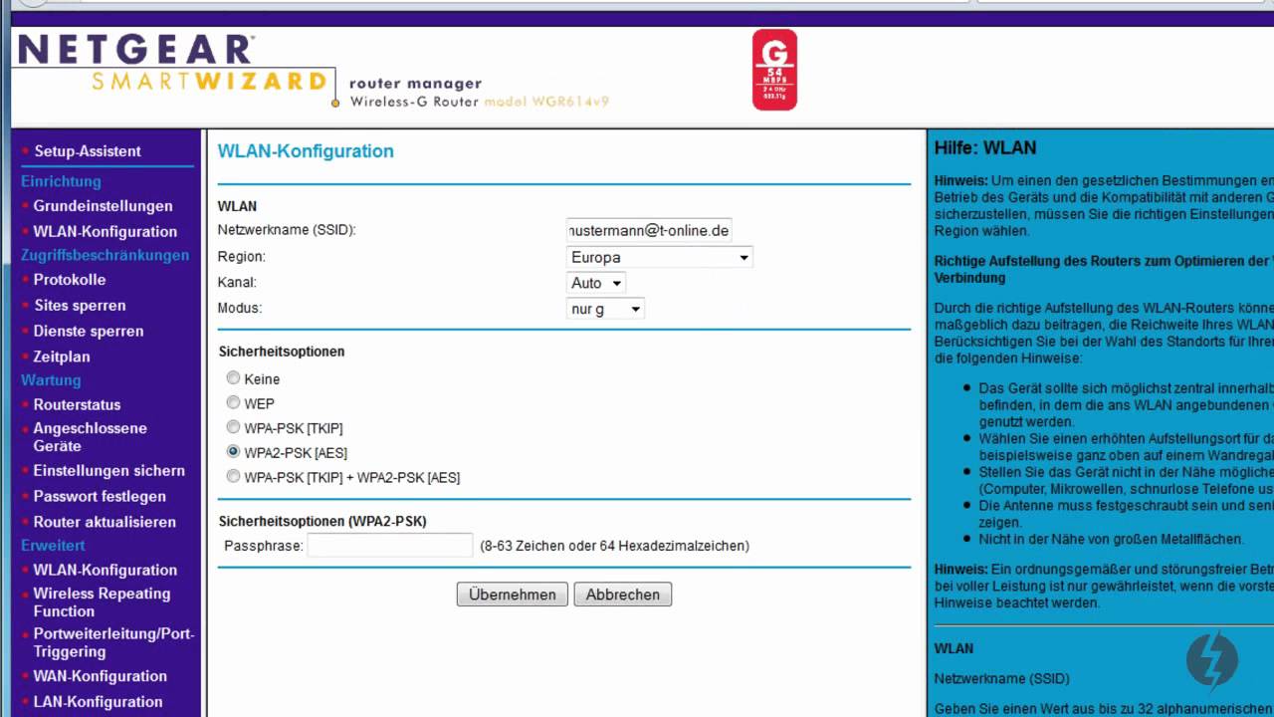Image resolution: width=1274 pixels, height=717 pixels.
Task: Open the Routerstatus sidebar link
Action: tap(77, 404)
